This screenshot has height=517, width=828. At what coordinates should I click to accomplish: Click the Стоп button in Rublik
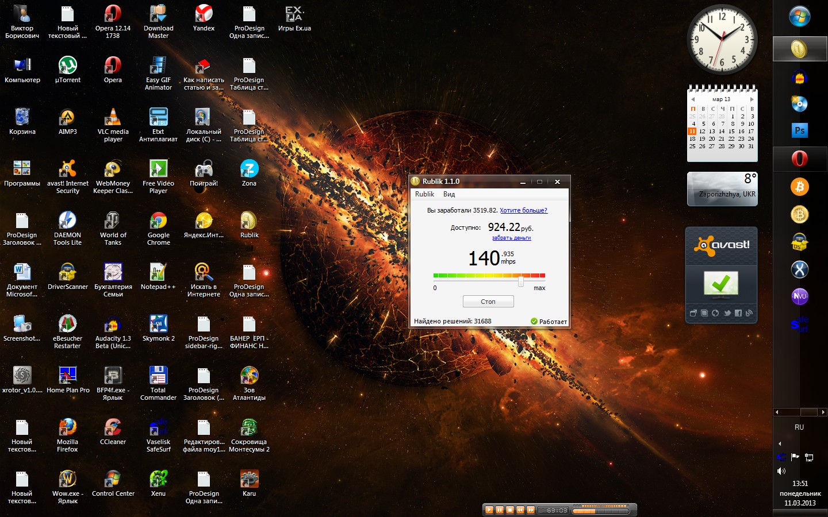pos(488,302)
